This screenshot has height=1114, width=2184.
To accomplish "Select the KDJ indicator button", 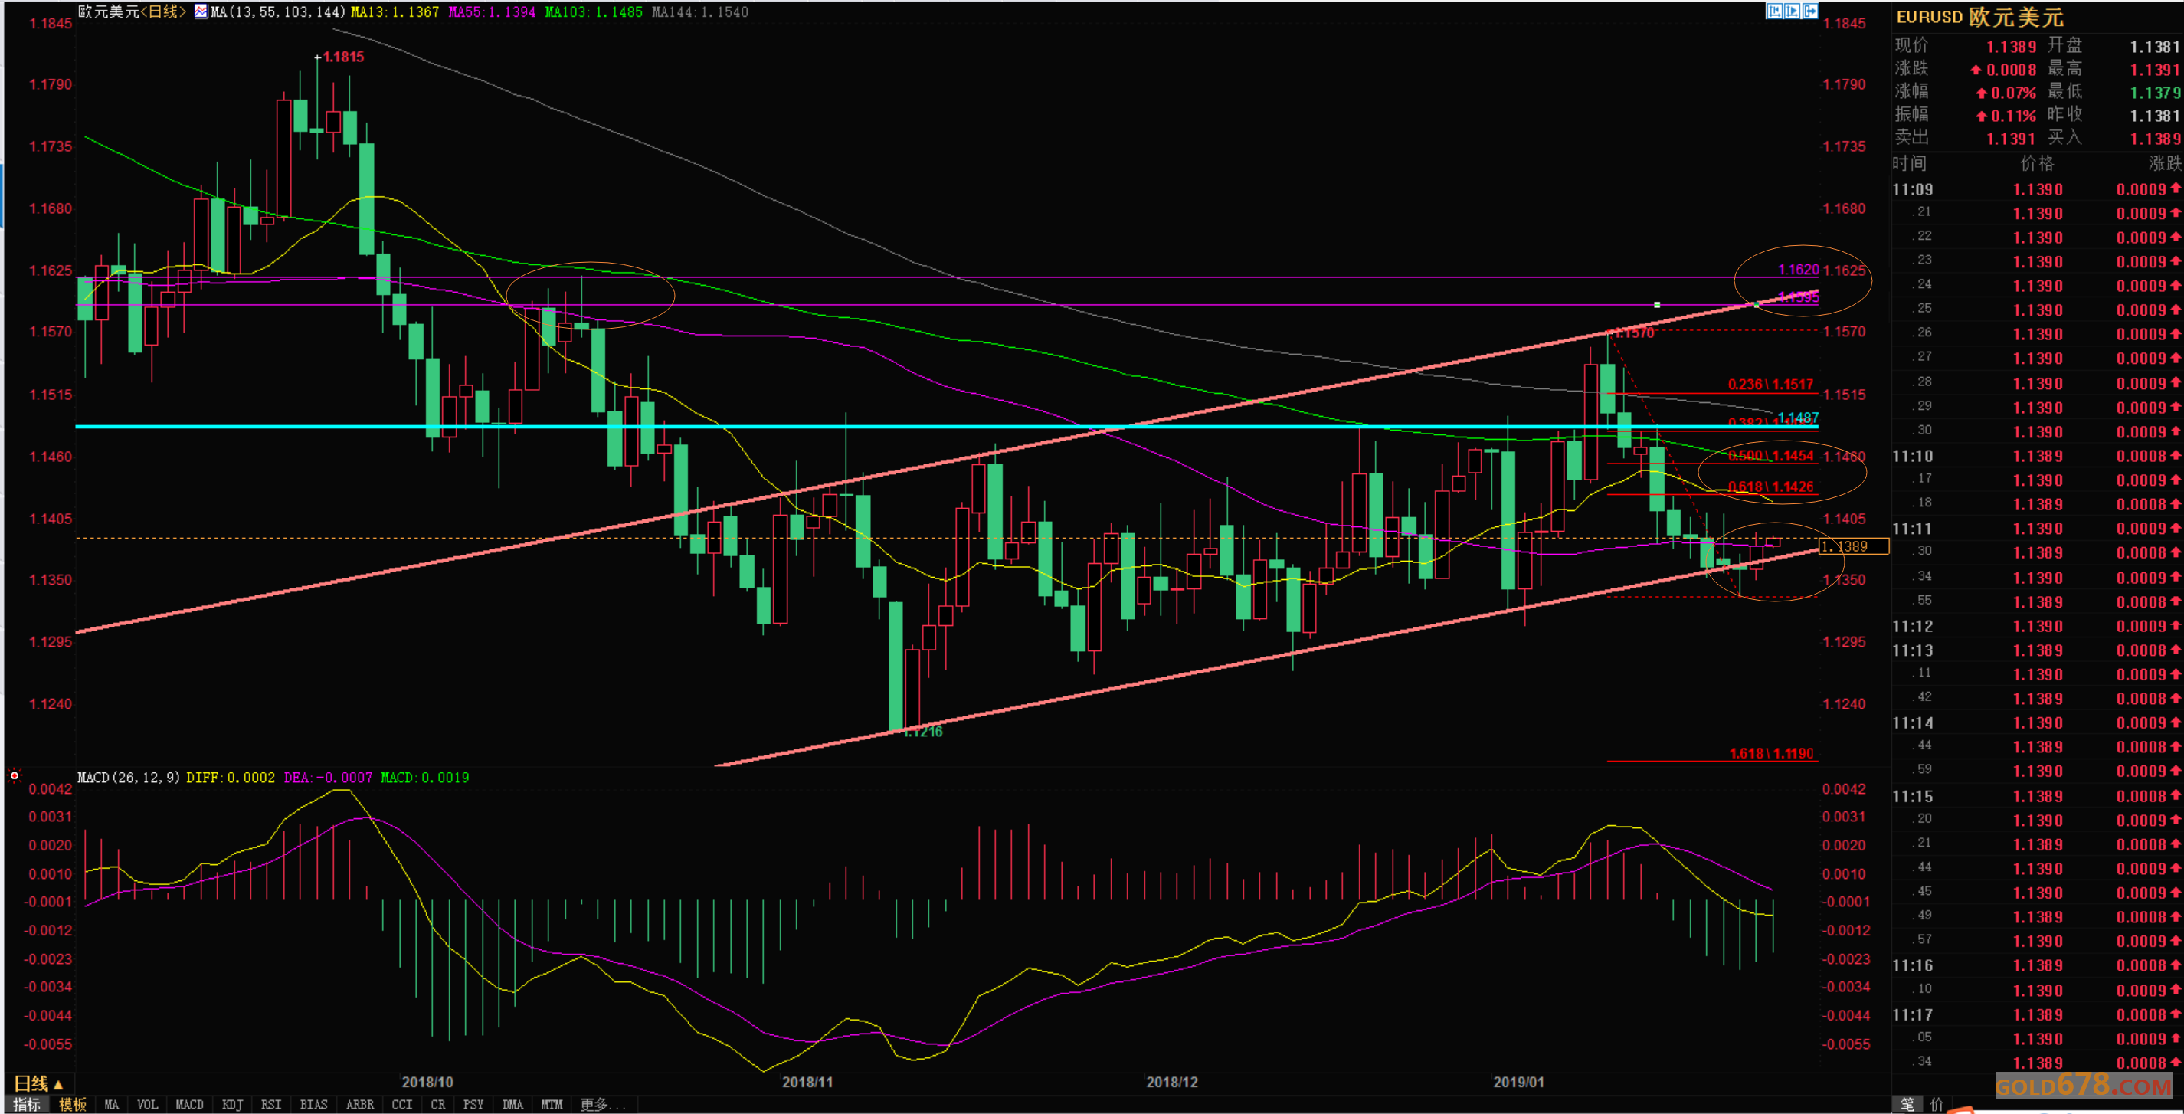I will [x=232, y=1105].
